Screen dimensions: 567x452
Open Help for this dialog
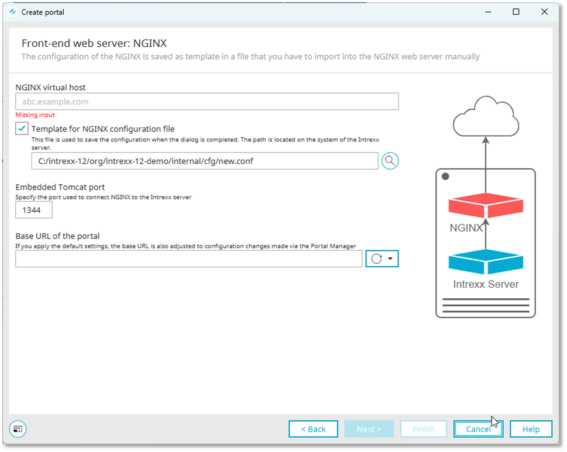click(x=531, y=429)
